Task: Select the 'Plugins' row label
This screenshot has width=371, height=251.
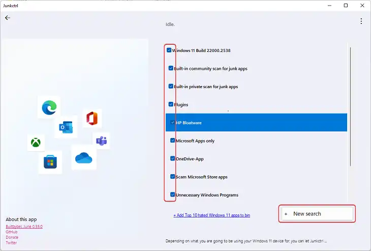Action: [181, 105]
